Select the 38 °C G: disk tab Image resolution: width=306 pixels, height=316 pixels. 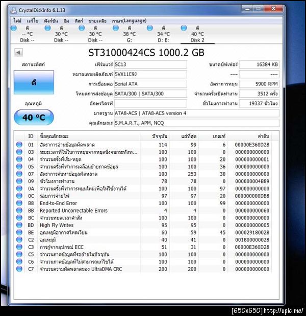point(129,34)
